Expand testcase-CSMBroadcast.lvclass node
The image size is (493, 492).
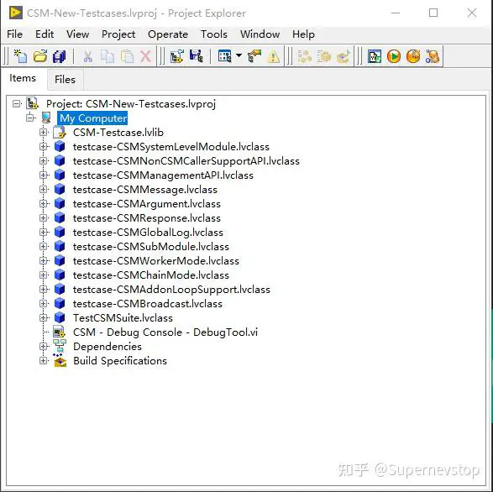44,303
